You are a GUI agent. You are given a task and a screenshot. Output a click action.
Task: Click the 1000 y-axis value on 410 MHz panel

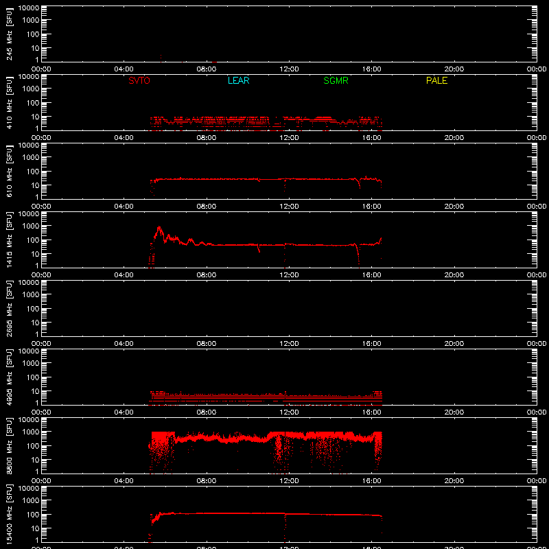point(31,89)
